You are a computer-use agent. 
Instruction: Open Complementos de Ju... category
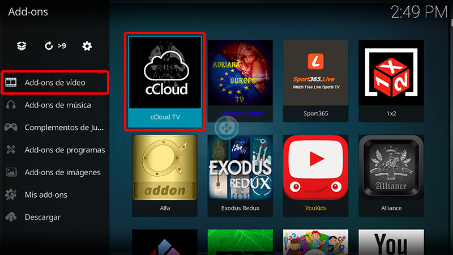coord(55,127)
